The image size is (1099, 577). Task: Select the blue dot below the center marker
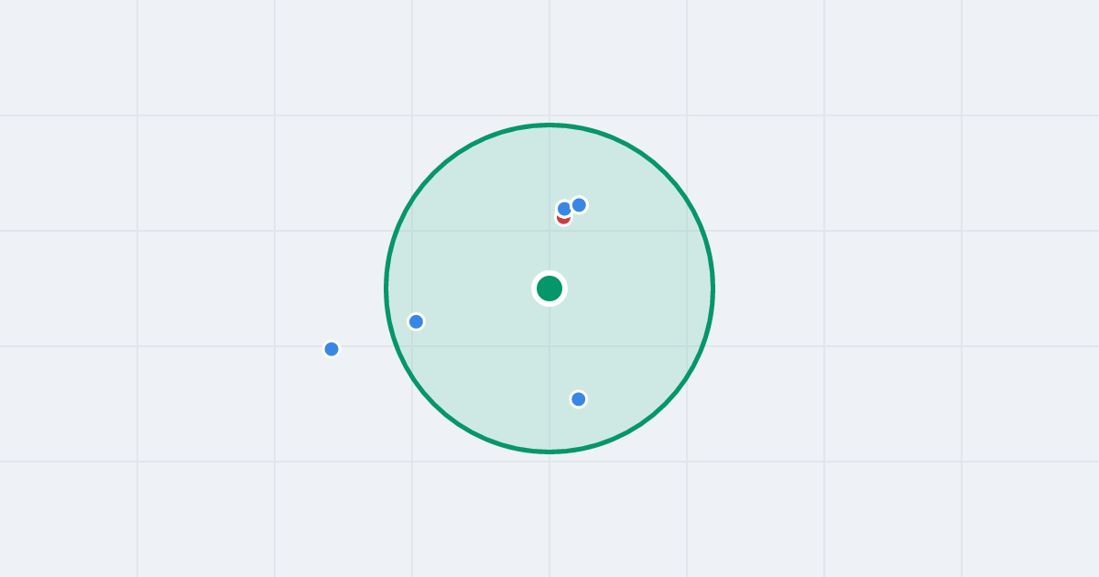[x=578, y=399]
